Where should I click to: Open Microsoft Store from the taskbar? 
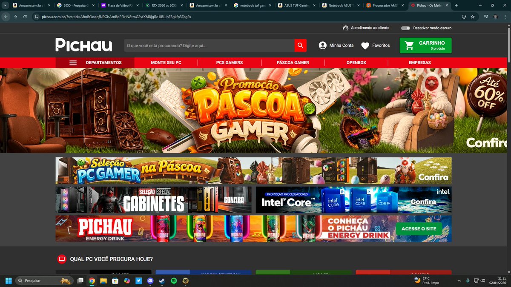point(115,281)
